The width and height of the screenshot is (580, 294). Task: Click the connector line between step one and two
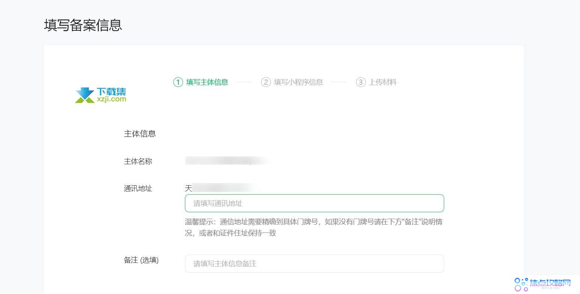(x=243, y=82)
